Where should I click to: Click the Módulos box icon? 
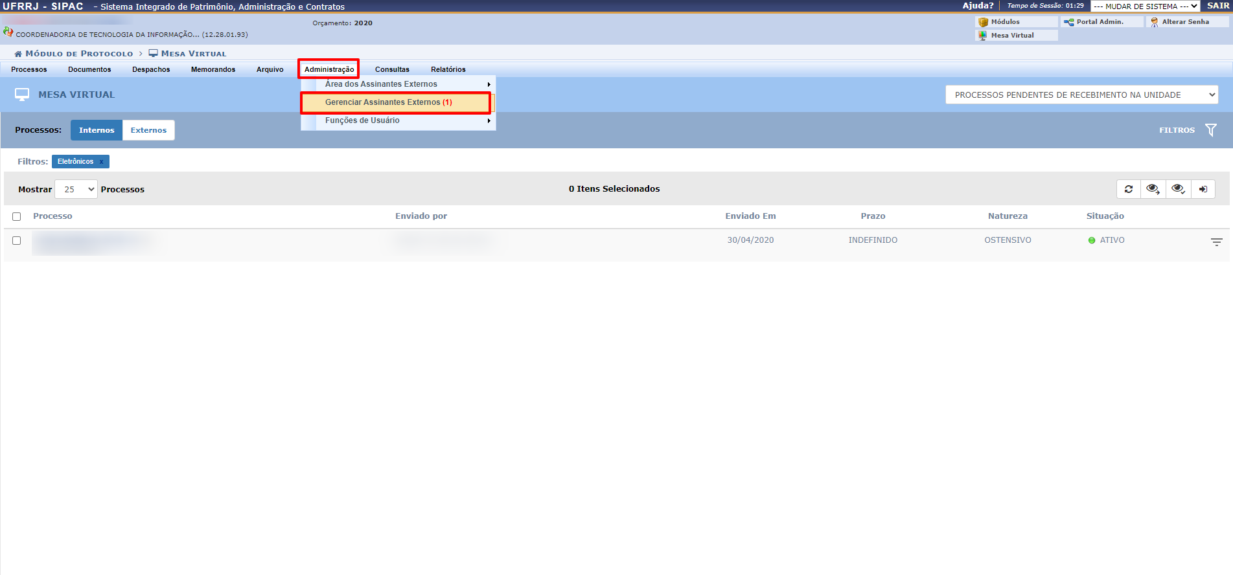(983, 22)
